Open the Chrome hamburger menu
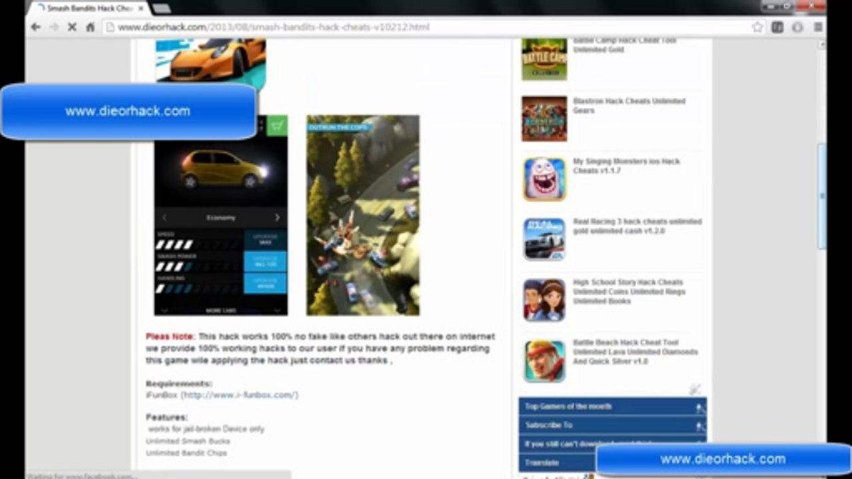852x479 pixels. (x=818, y=27)
